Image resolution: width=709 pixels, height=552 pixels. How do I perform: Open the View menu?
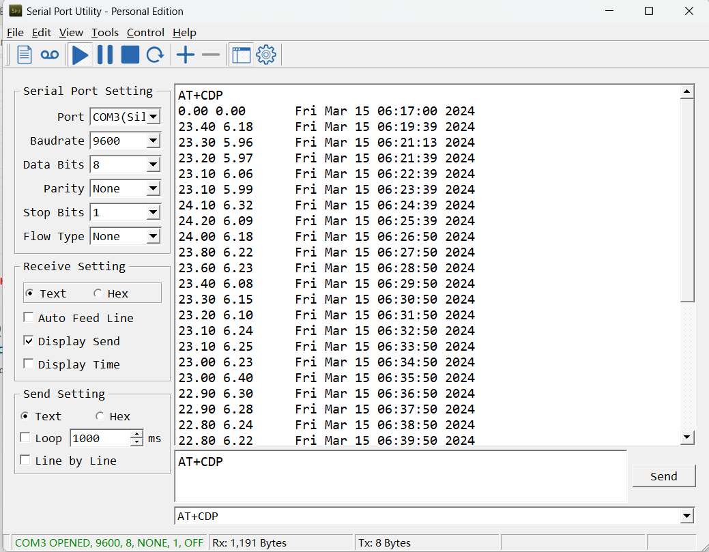click(x=71, y=33)
